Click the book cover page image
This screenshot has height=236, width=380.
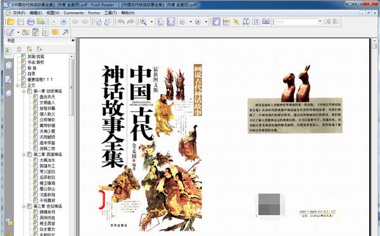[151, 147]
